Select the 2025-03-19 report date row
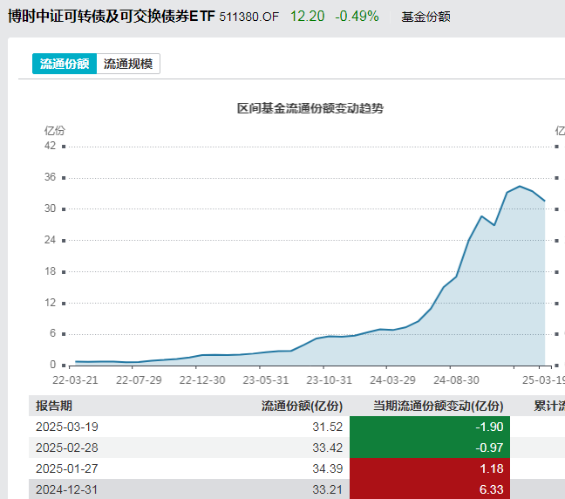This screenshot has height=499, width=565. coord(66,427)
